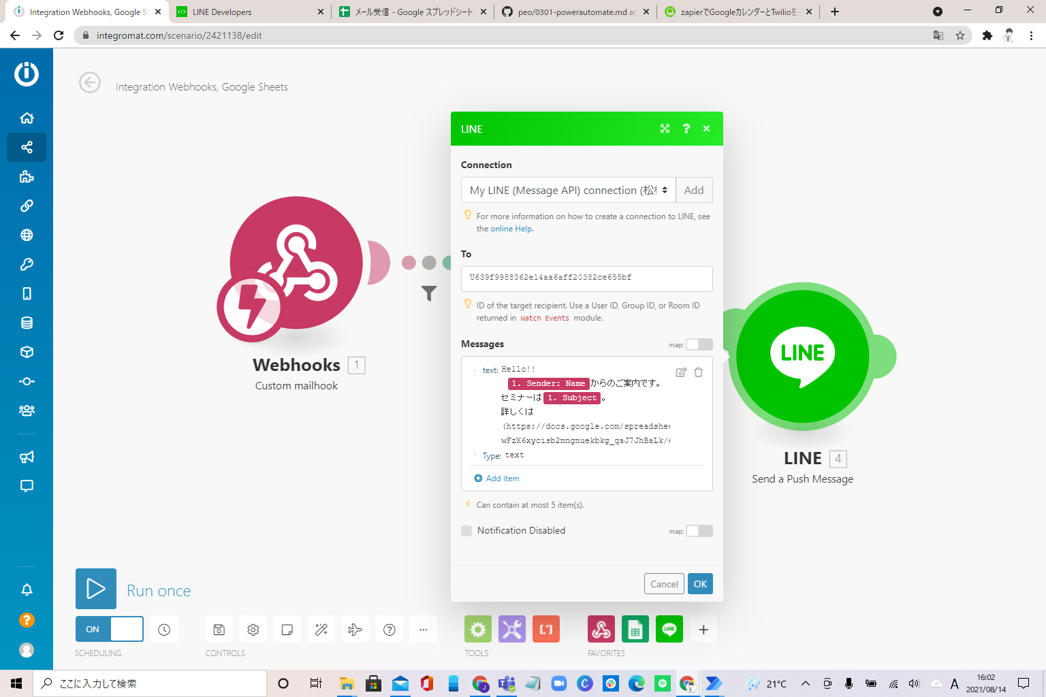Open user profile avatar in sidebar
This screenshot has width=1046, height=697.
(x=27, y=650)
